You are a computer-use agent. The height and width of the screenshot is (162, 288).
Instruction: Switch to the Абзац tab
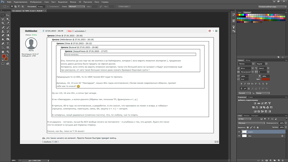coord(248,60)
